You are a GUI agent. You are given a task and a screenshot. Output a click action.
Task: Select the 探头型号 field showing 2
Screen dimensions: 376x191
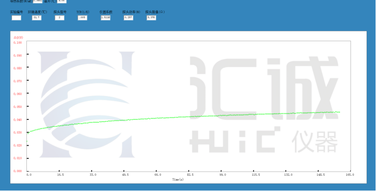(59, 18)
